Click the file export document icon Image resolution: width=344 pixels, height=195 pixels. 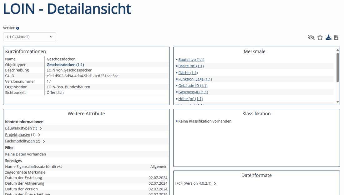[x=336, y=38]
